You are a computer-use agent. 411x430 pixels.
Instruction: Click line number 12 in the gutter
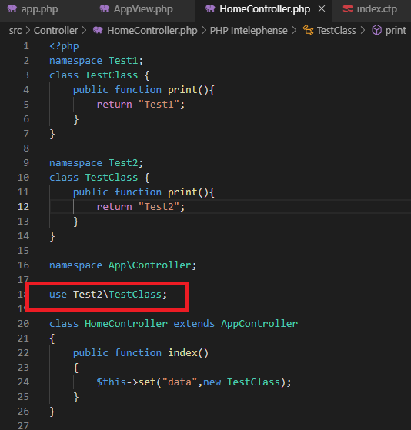pyautogui.click(x=23, y=207)
